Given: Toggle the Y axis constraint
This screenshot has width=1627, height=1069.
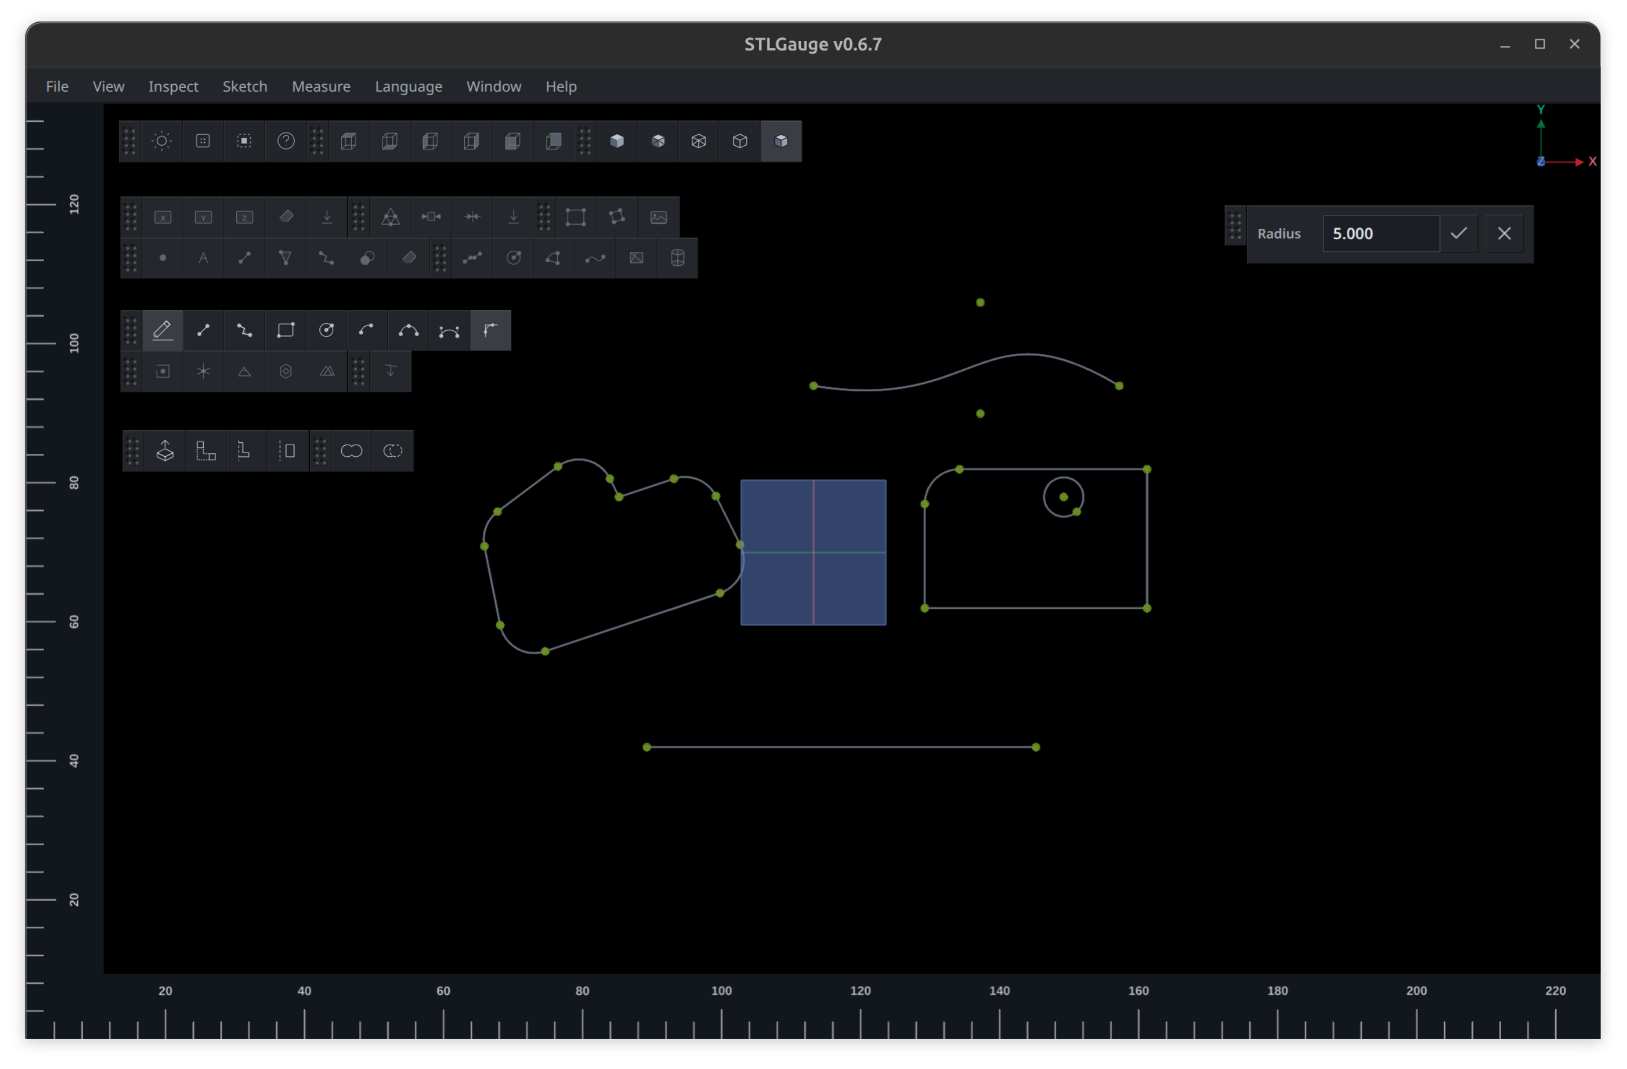Looking at the screenshot, I should click(203, 218).
